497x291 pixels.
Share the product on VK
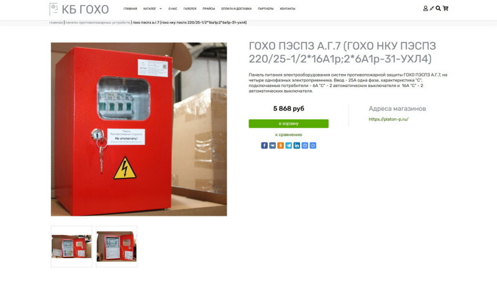pos(273,145)
